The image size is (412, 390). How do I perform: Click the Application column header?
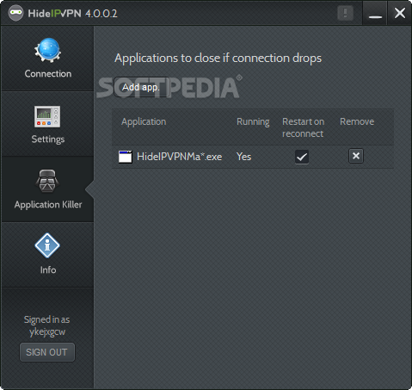click(144, 122)
